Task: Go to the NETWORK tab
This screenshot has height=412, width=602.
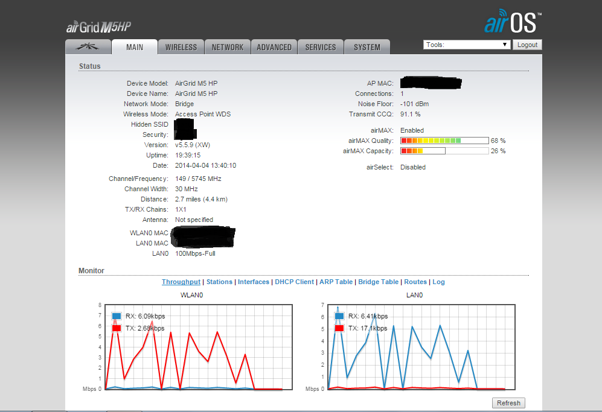Action: tap(228, 47)
